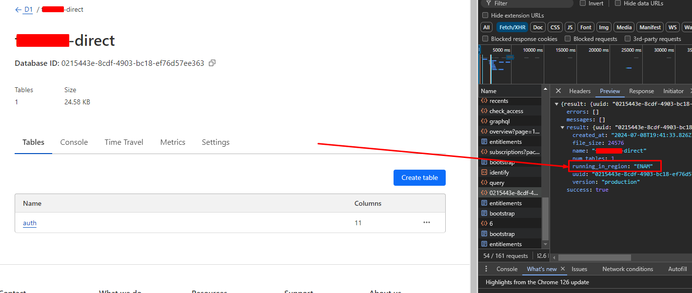
Task: Filter requests by Font type
Action: click(586, 27)
